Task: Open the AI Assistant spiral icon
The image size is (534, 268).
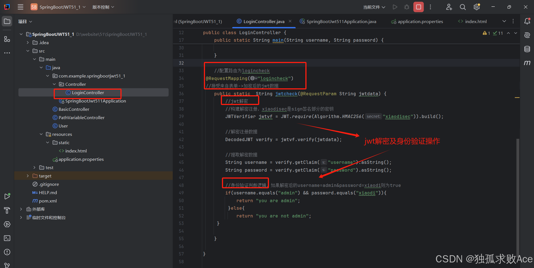Action: tap(527, 35)
